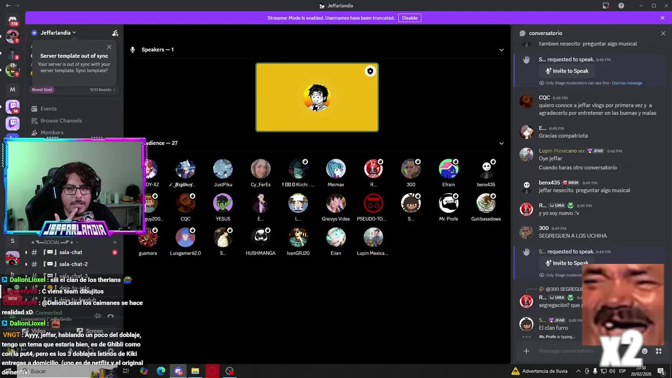This screenshot has height=378, width=672.
Task: Open the Microsoft Edge taskbar icon
Action: pos(161,371)
